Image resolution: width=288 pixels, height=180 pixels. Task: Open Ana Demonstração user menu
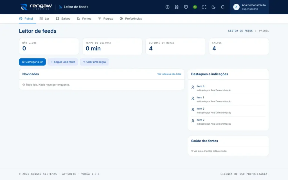point(249,7)
